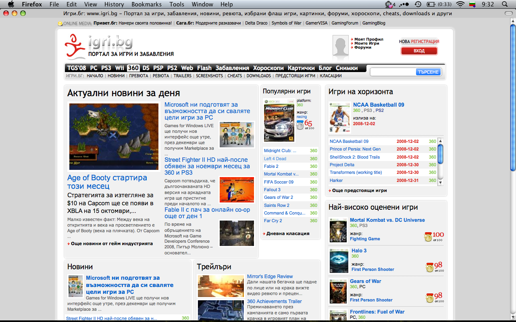This screenshot has height=322, width=516.
Task: Open the racing genre link
Action: click(x=302, y=117)
